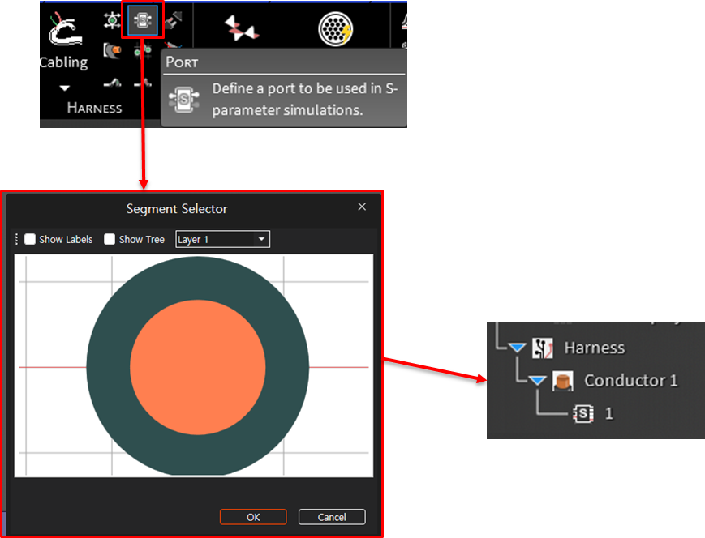
Task: Enable the Show Labels checkbox
Action: pyautogui.click(x=30, y=240)
